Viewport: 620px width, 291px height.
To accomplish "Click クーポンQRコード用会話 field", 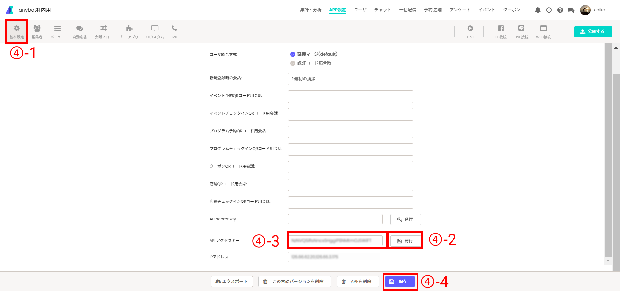I will point(350,167).
